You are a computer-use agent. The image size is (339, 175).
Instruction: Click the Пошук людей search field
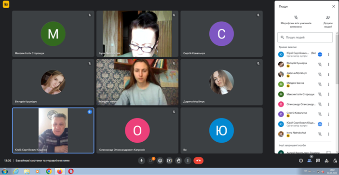coord(305,38)
